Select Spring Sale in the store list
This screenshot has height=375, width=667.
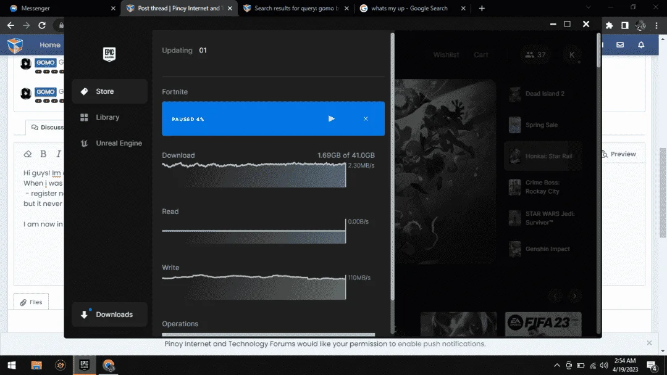click(543, 125)
